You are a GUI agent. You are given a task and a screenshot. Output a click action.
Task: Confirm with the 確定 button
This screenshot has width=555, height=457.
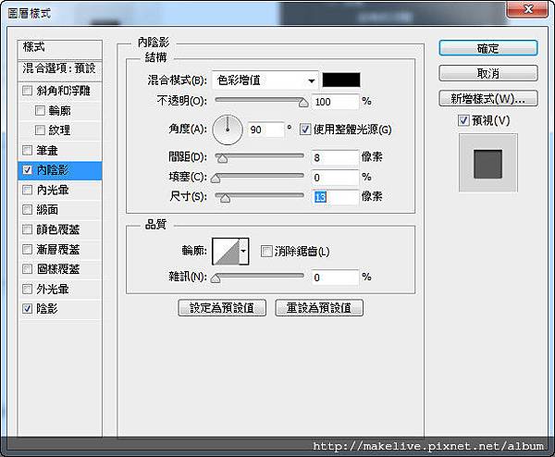[x=488, y=48]
